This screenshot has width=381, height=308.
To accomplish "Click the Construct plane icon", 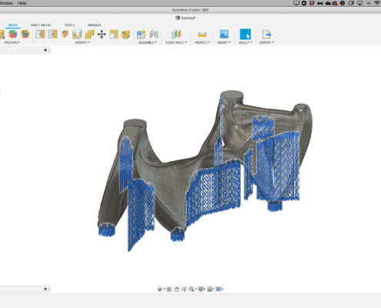I will pyautogui.click(x=176, y=34).
